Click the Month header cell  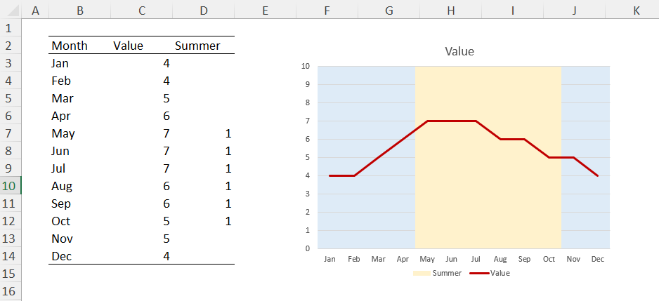[80, 46]
